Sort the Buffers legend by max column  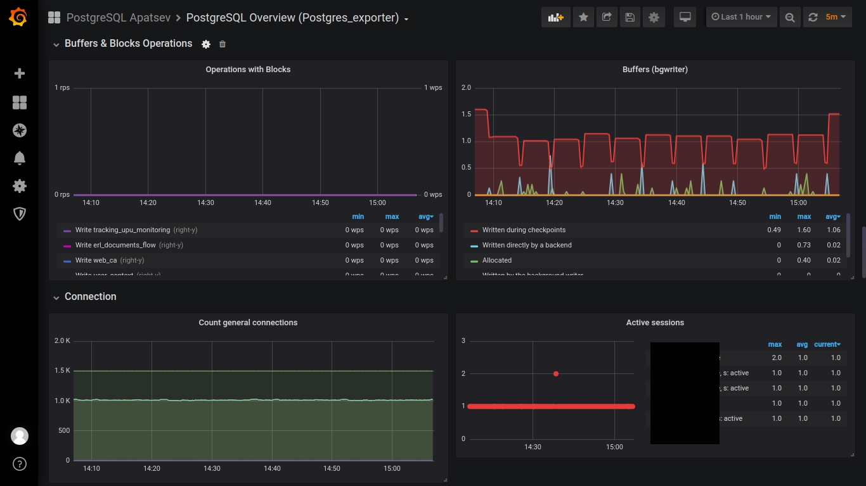click(804, 216)
